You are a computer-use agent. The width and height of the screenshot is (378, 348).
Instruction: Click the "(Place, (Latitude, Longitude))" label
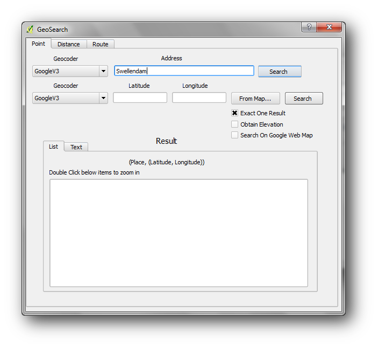coord(167,162)
